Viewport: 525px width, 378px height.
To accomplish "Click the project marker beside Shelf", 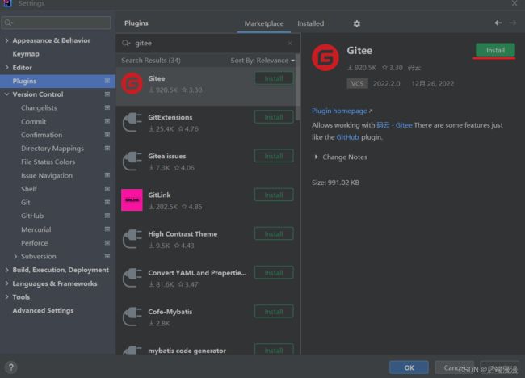I will [107, 189].
